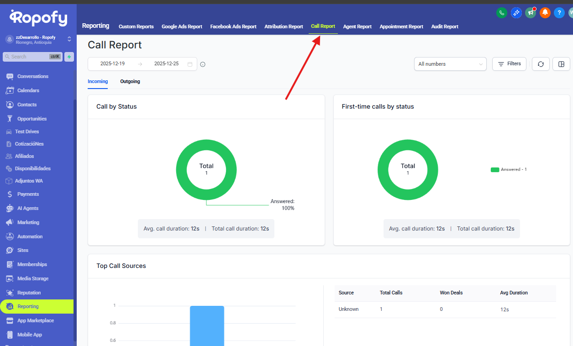Open the orange notifications bell
This screenshot has height=346, width=573.
point(545,13)
